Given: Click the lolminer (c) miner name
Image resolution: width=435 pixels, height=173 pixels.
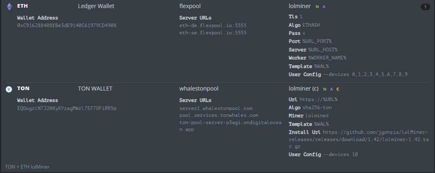Looking at the screenshot, I should click(x=303, y=88).
